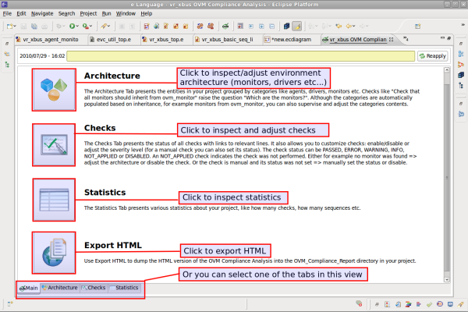Open the Back history dropdown arrow
The width and height of the screenshot is (468, 312).
pos(354,27)
